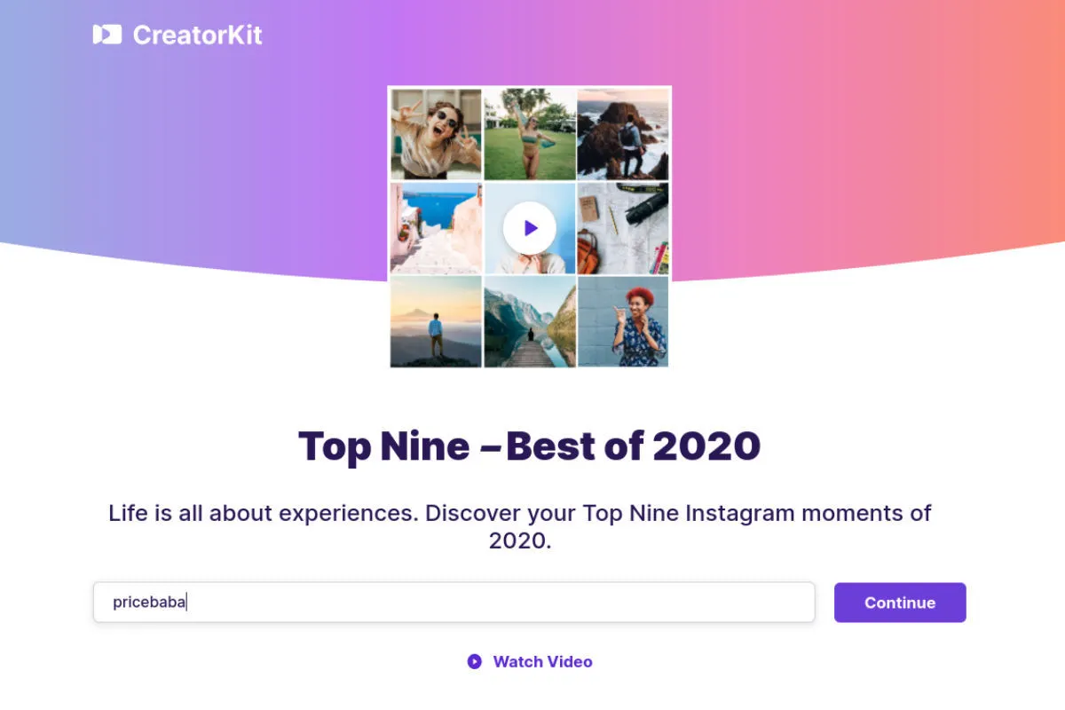Image resolution: width=1065 pixels, height=710 pixels.
Task: Click the red-haired woman pointing photo
Action: click(x=623, y=321)
